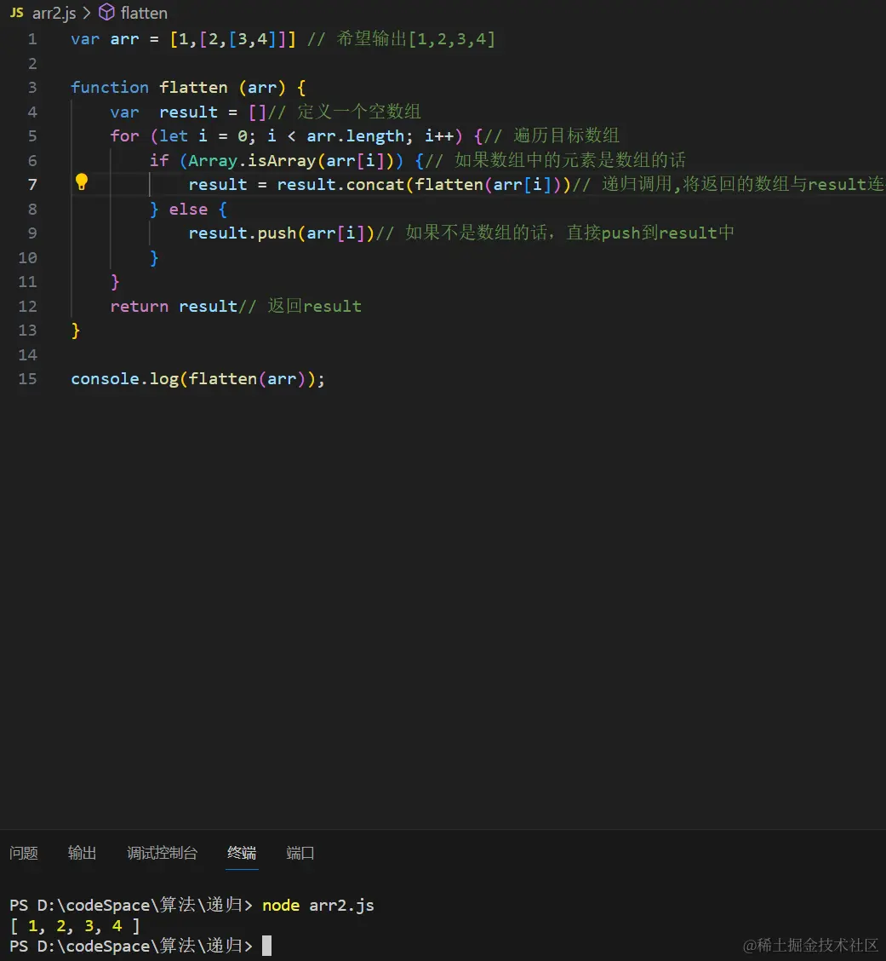Click line number 7 in the gutter
Screen dimensions: 886x961
pyautogui.click(x=32, y=185)
